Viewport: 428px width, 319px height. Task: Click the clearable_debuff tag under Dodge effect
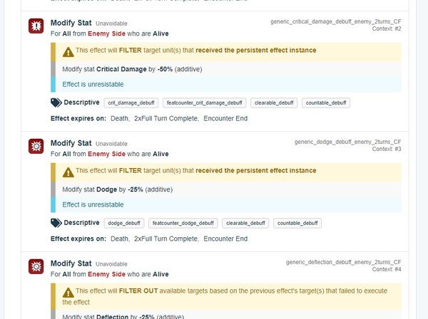click(x=245, y=223)
